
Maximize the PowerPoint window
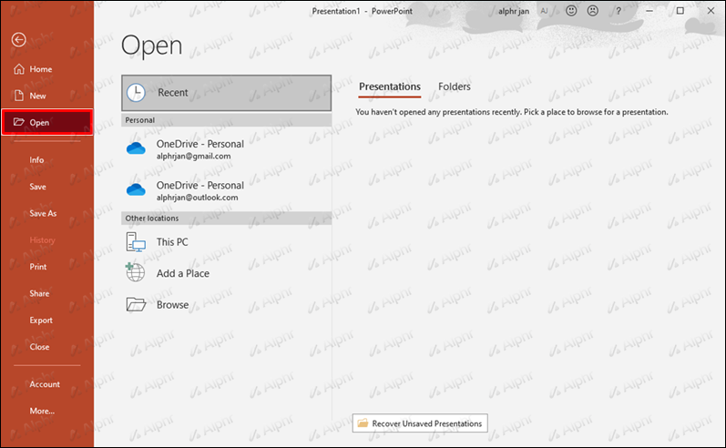[680, 11]
